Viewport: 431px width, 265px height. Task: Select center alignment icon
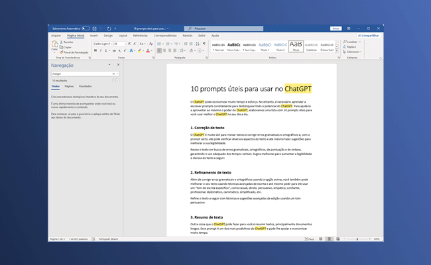pyautogui.click(x=164, y=50)
